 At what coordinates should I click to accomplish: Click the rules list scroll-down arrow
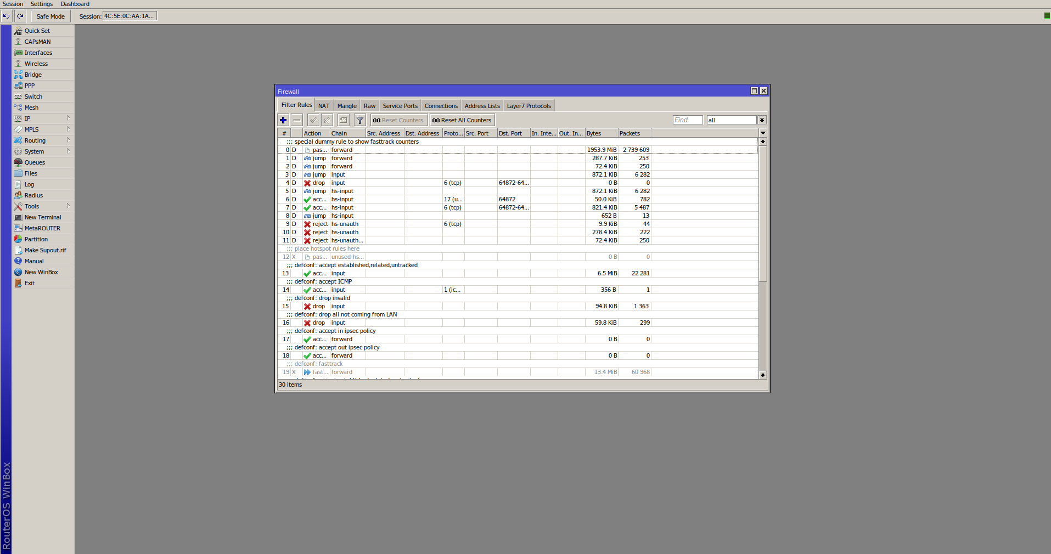[x=763, y=375]
